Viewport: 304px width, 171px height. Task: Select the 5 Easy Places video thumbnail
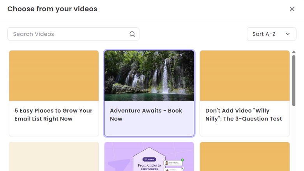(x=54, y=76)
